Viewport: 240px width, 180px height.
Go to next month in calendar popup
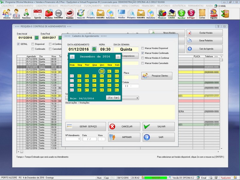(x=118, y=57)
